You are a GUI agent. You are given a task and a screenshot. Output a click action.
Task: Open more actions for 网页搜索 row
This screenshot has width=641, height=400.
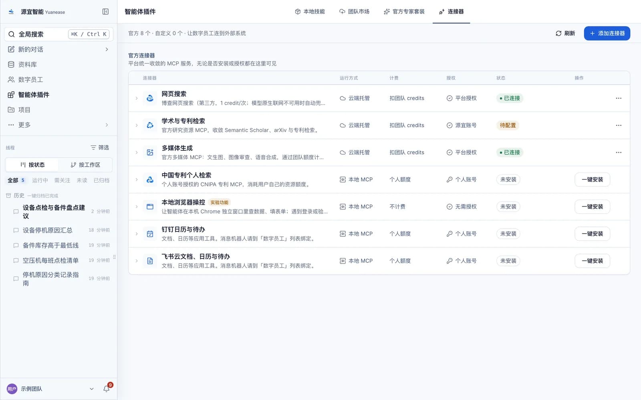pyautogui.click(x=619, y=98)
